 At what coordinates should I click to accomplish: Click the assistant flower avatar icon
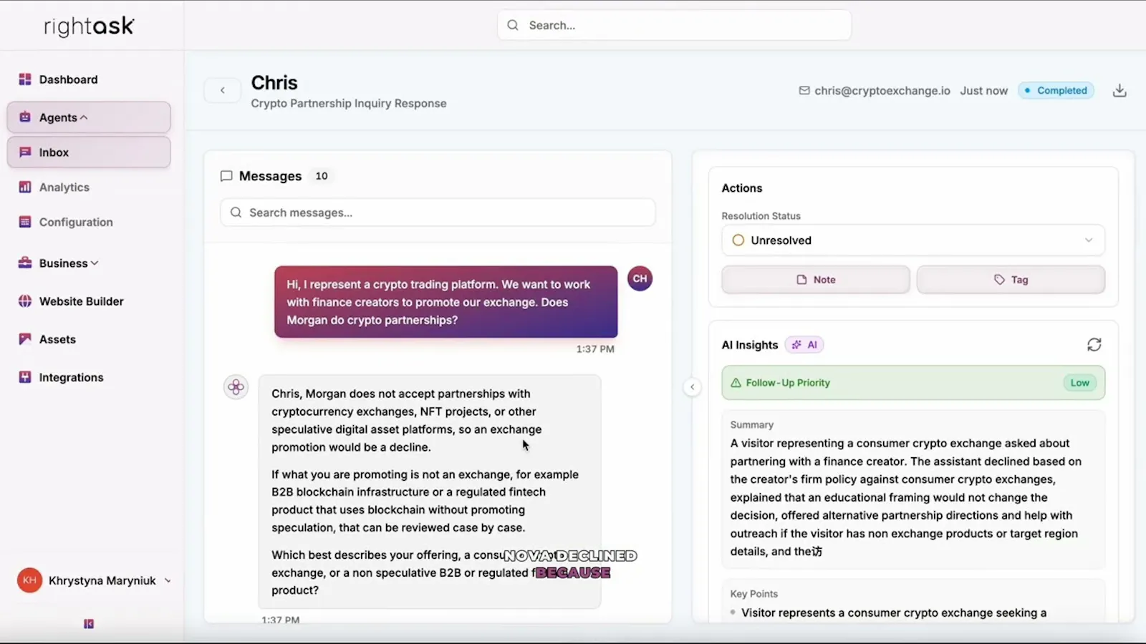pos(236,387)
